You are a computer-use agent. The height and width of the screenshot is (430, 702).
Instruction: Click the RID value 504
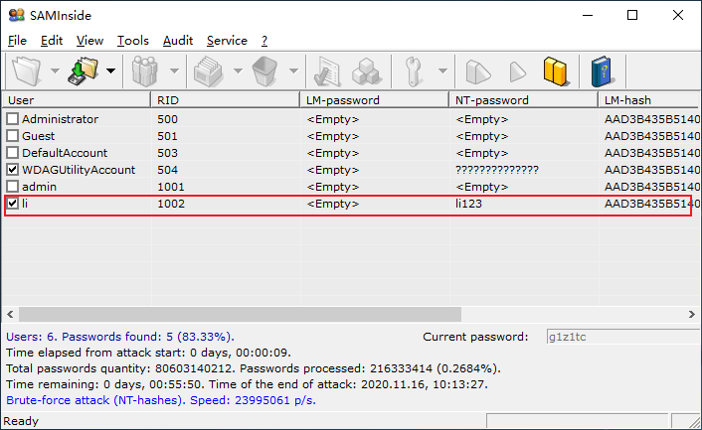click(167, 170)
